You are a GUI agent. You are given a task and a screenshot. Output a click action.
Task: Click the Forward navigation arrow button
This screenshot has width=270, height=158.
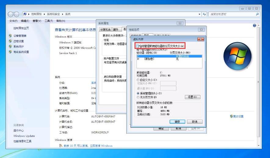pos(16,14)
